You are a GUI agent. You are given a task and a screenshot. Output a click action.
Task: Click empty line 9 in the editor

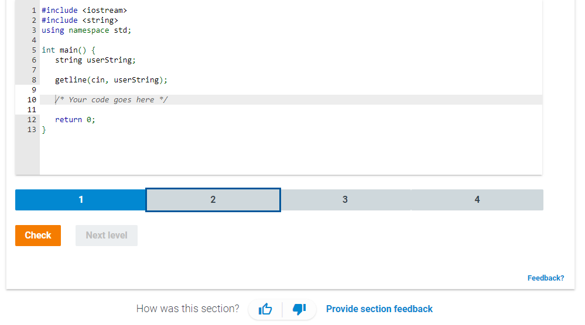(x=291, y=89)
